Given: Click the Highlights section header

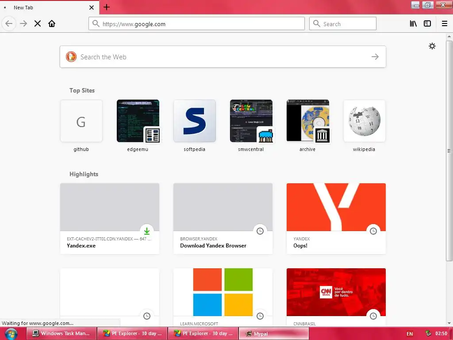Looking at the screenshot, I should pos(84,174).
